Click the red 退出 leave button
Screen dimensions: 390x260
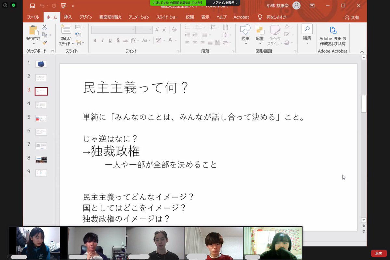point(379,253)
